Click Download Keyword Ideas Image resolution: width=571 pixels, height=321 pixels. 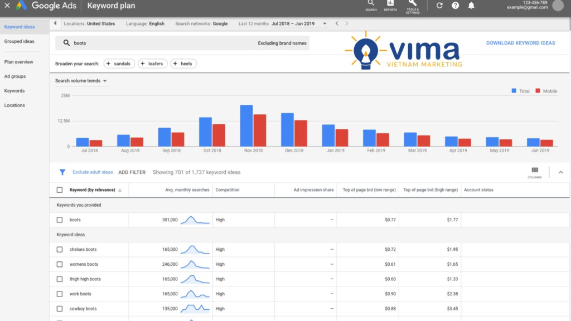click(x=520, y=43)
